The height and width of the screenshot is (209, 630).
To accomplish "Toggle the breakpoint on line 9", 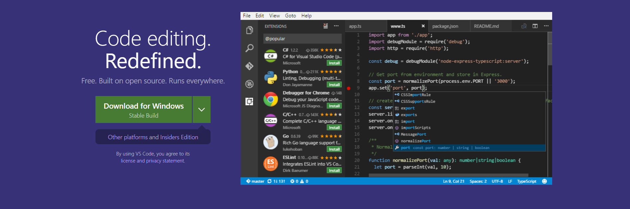I will coord(349,88).
